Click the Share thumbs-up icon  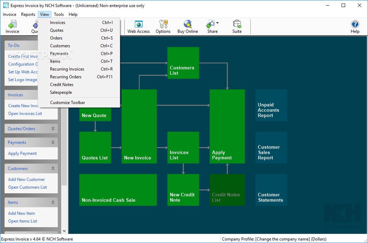[x=211, y=24]
